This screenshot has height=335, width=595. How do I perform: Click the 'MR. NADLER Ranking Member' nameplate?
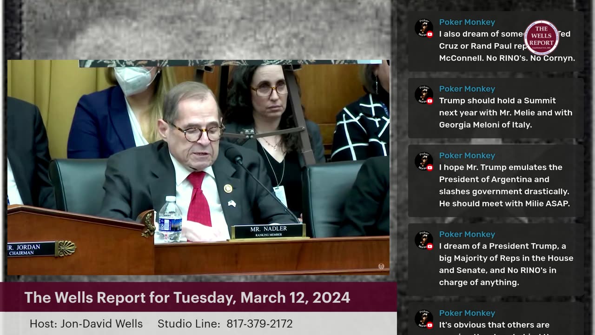pyautogui.click(x=269, y=231)
